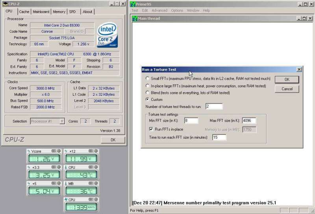Open settings icon on the +3.3 voltage widget

[54, 167]
